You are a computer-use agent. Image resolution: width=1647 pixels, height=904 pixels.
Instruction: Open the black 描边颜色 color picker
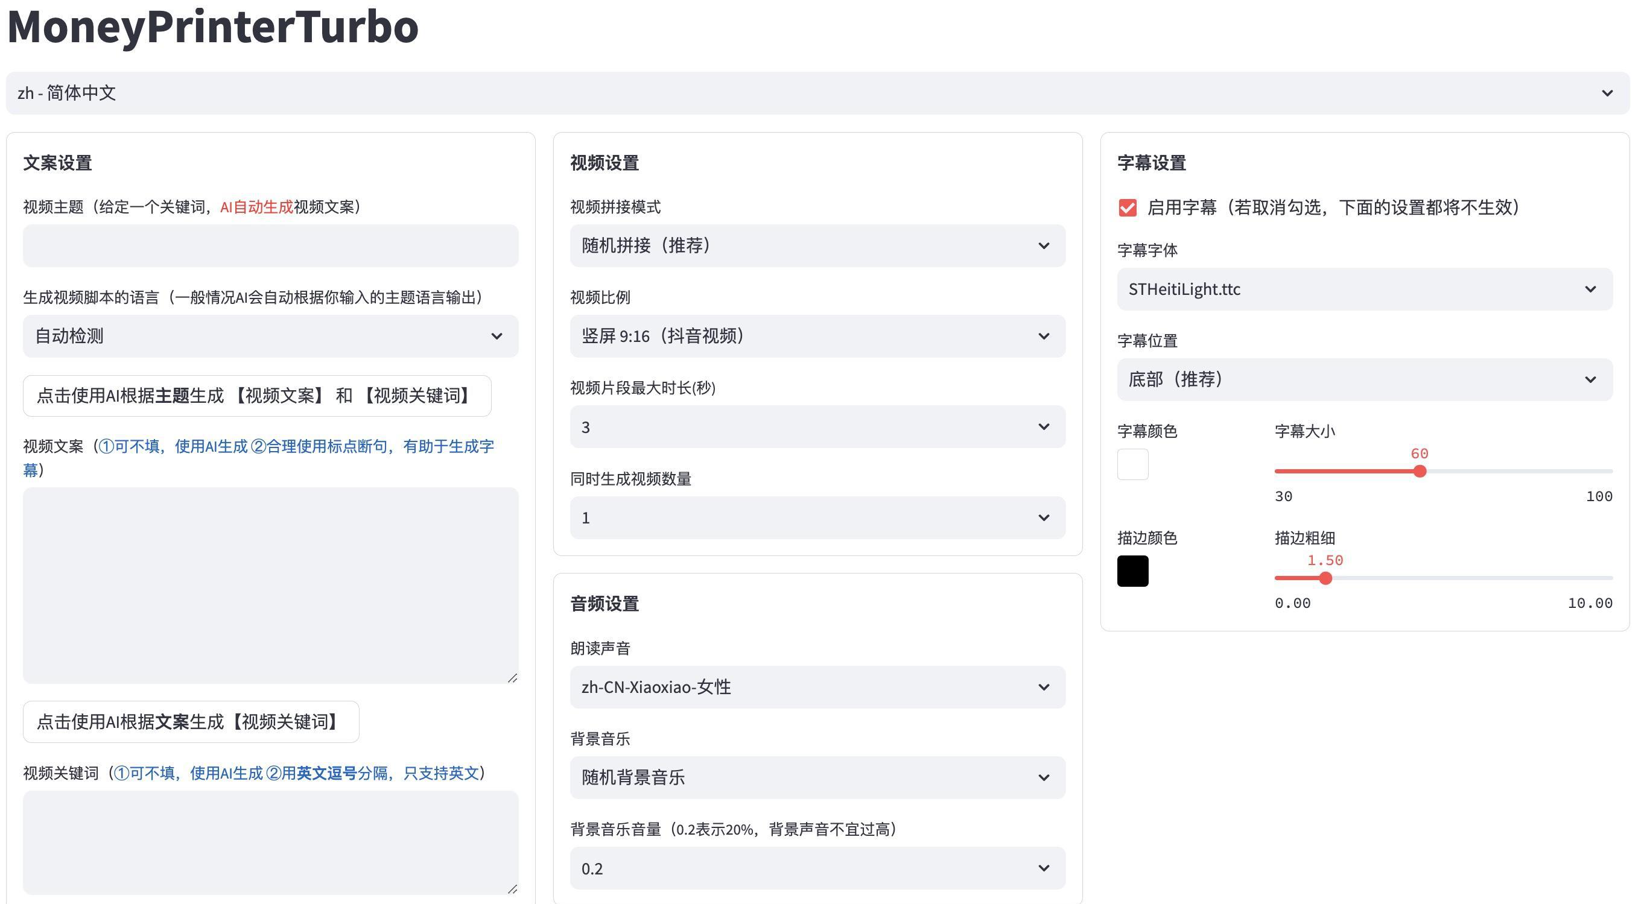pos(1133,571)
